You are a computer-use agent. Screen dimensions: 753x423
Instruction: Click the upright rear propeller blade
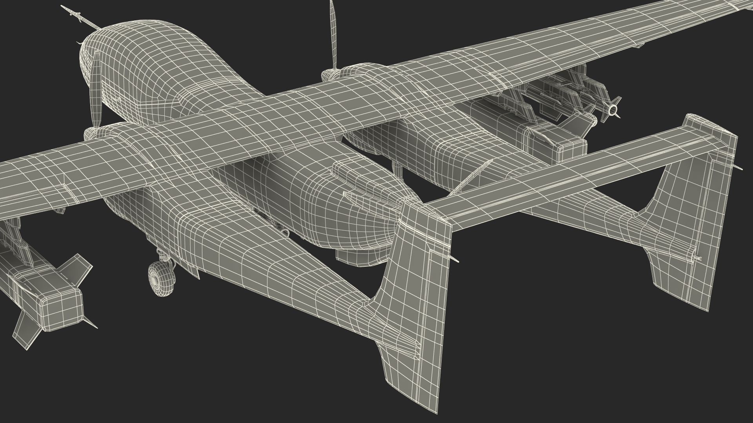click(334, 35)
